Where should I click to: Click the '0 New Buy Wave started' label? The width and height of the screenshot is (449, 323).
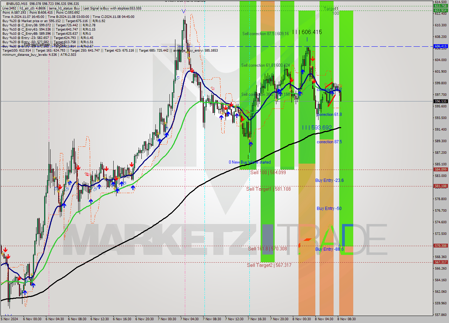coord(250,162)
